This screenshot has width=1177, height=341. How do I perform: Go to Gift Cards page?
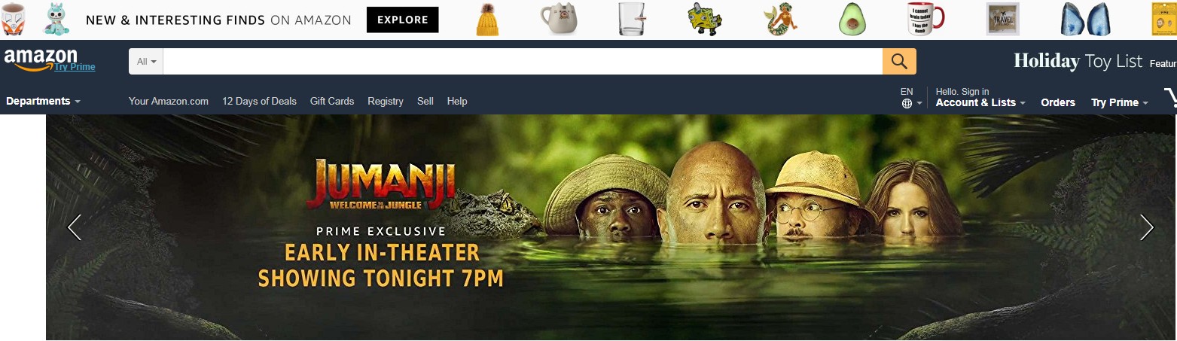coord(332,101)
